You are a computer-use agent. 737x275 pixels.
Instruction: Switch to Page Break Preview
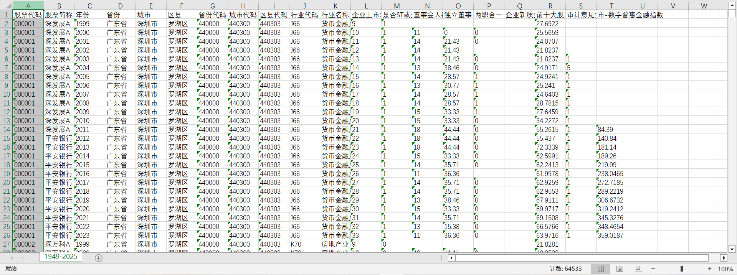(639, 269)
